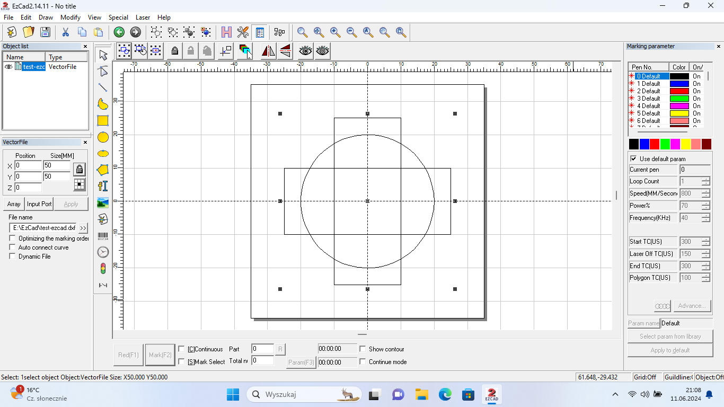Click the Copy icon in toolbar
This screenshot has height=407, width=724.
click(x=82, y=32)
